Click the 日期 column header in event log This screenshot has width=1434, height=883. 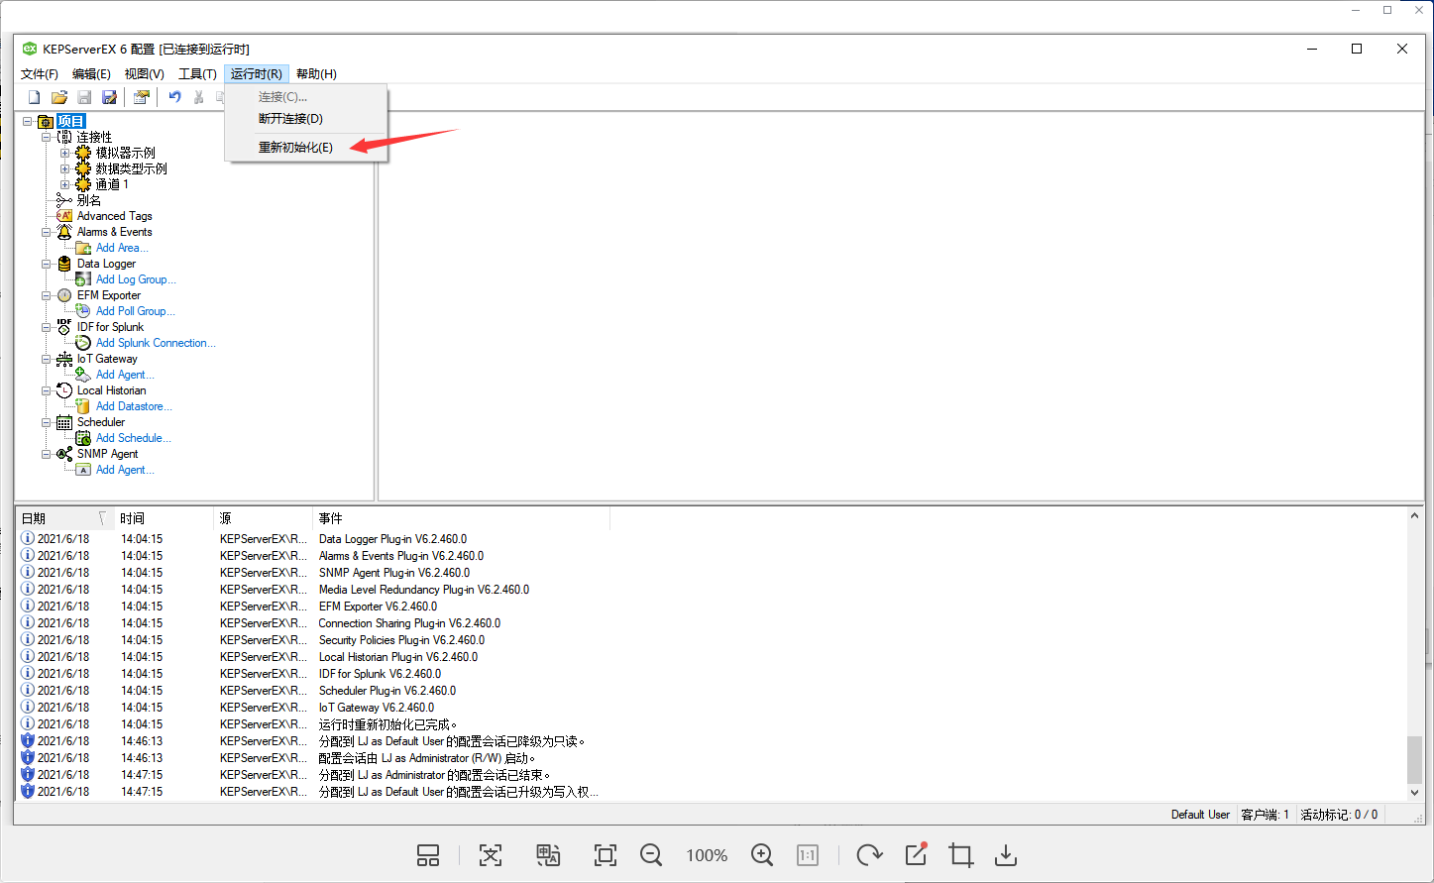[65, 518]
